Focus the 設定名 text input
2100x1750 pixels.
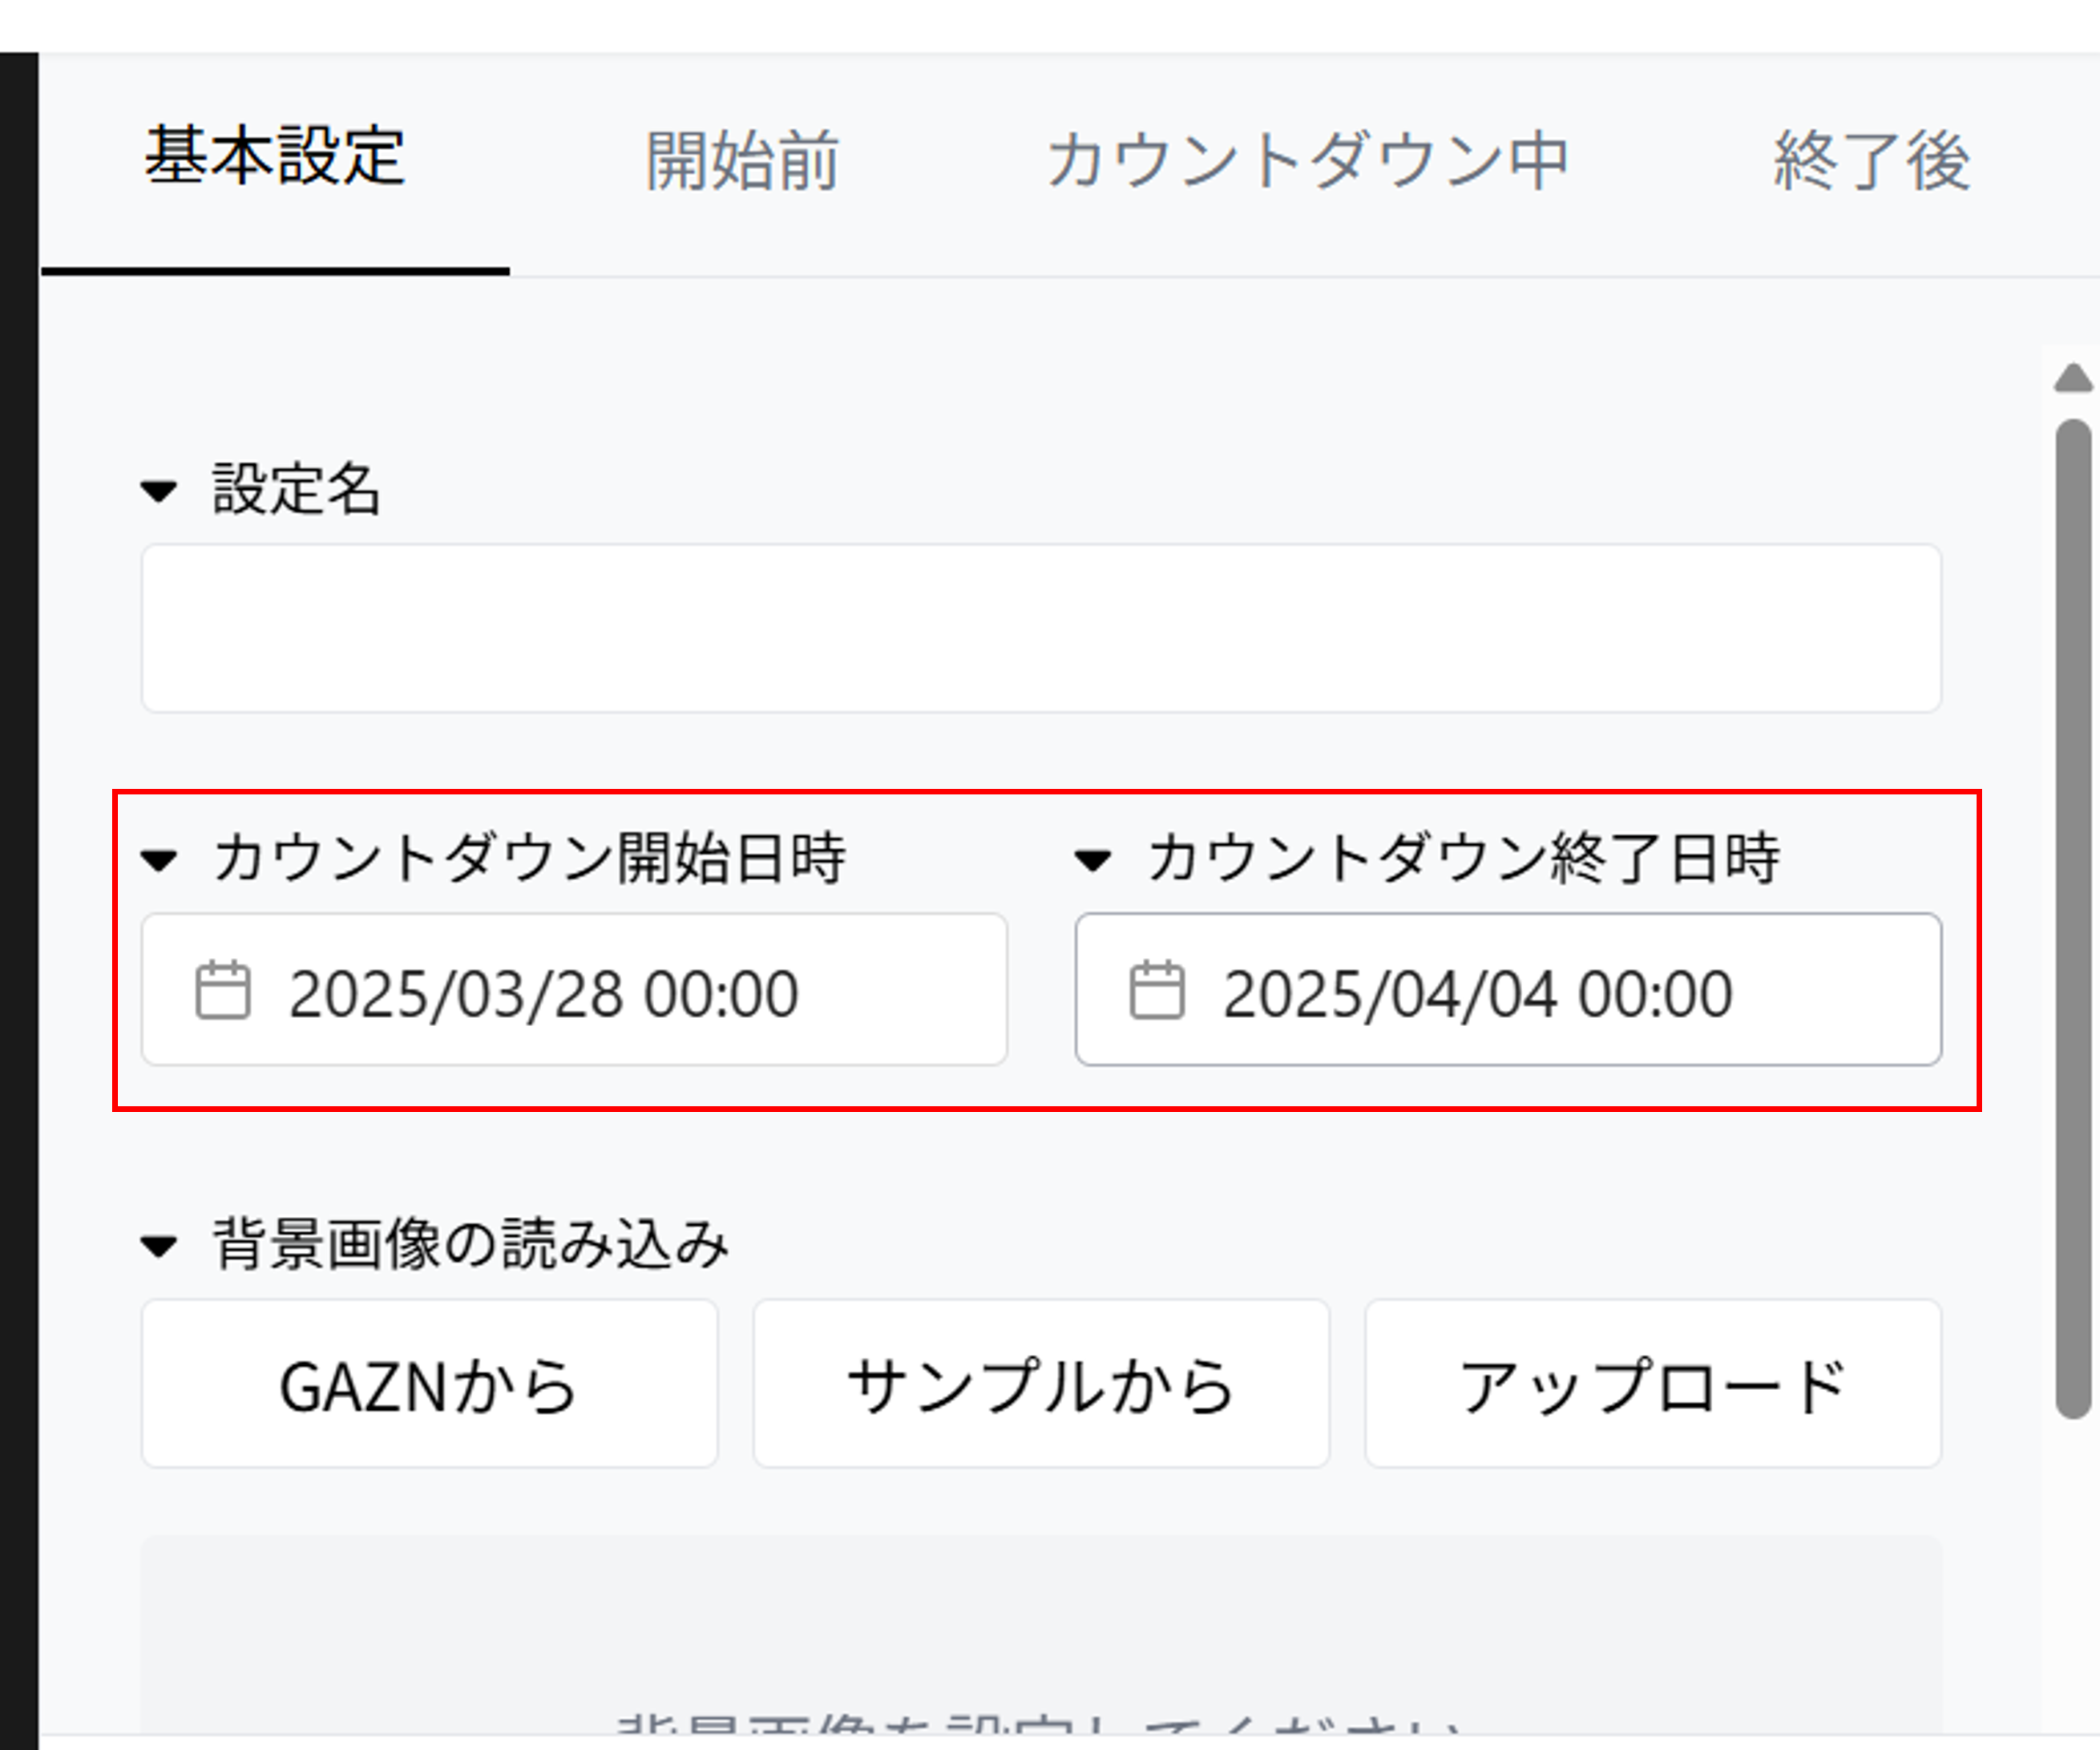point(1040,628)
